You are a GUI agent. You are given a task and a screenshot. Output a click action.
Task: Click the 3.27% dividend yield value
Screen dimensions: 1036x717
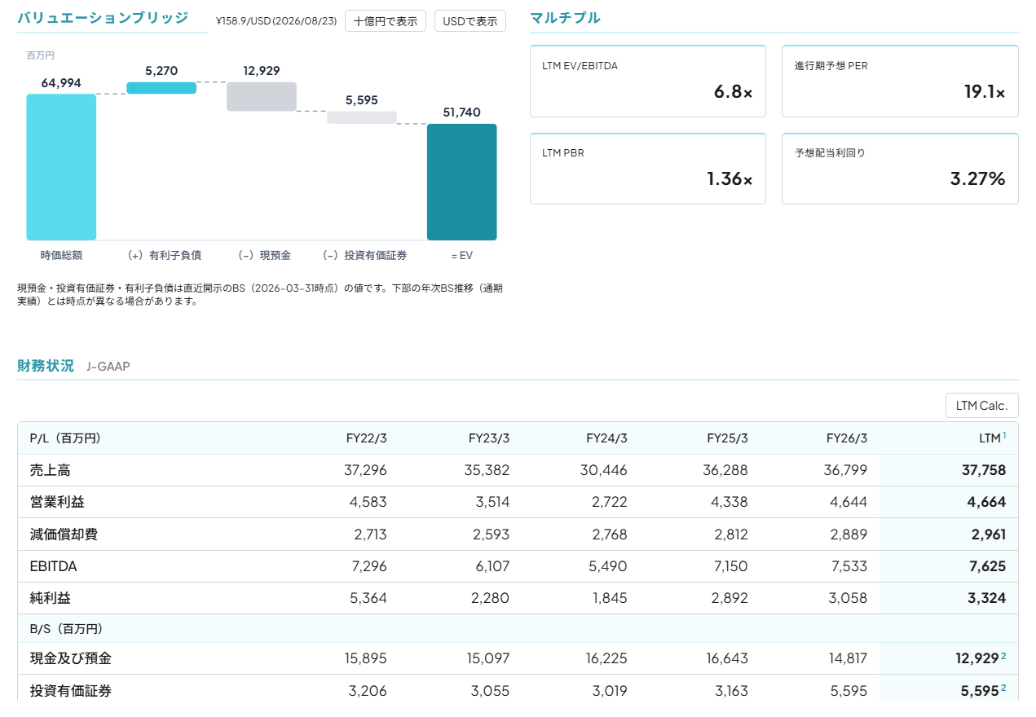tap(978, 179)
